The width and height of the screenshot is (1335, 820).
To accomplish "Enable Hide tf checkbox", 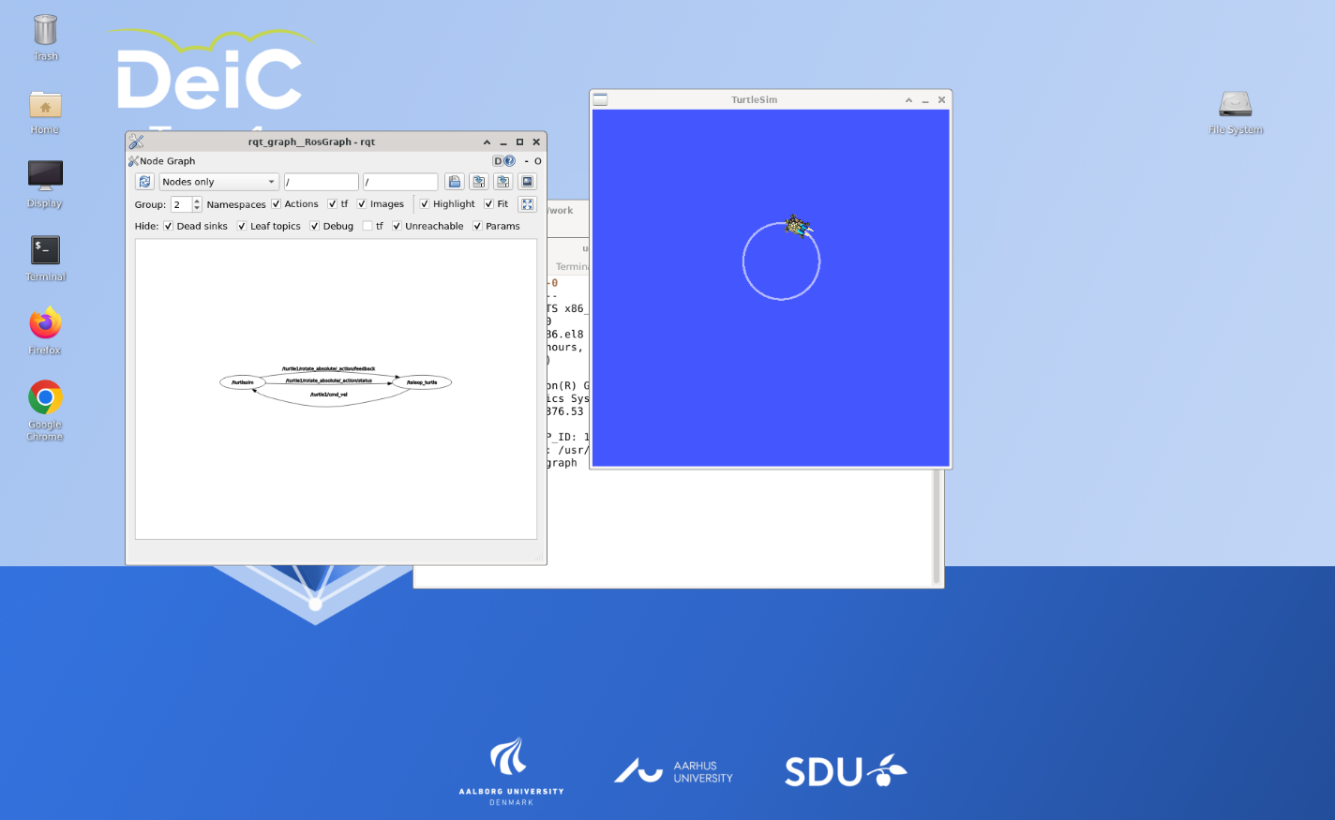I will (367, 226).
